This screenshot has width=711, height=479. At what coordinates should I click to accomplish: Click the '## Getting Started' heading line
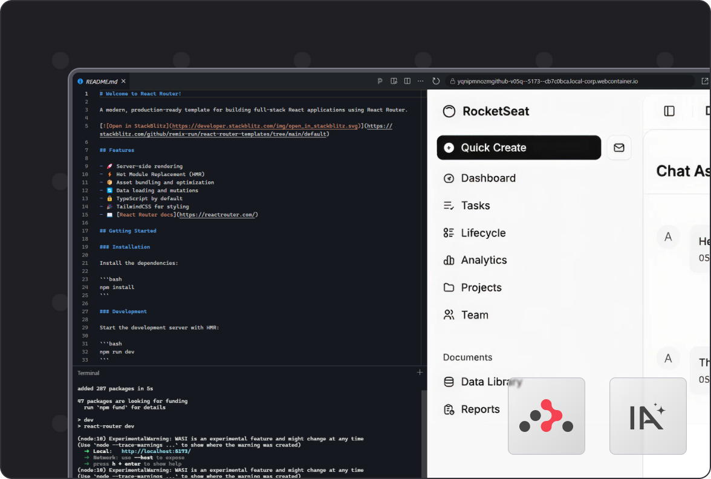point(128,231)
